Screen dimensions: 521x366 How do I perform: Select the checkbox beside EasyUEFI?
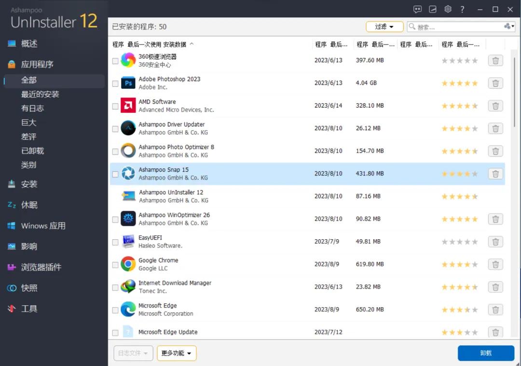tap(115, 242)
